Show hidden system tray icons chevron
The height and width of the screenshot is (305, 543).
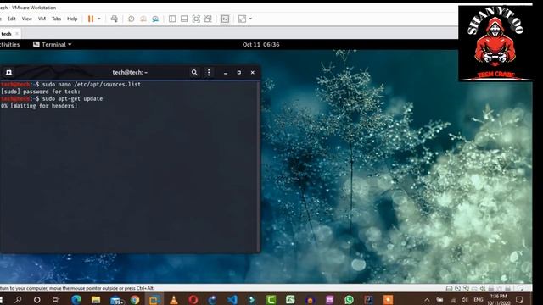click(x=427, y=300)
